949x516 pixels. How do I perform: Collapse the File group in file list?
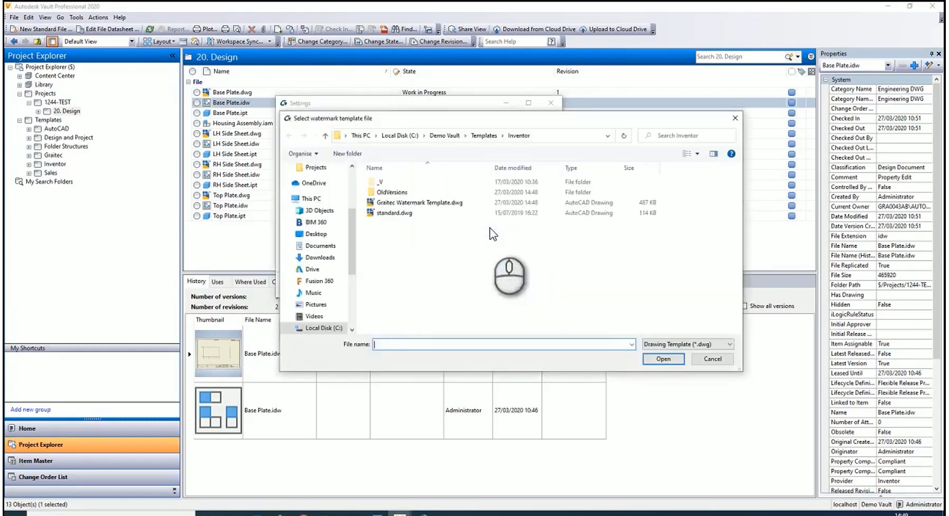click(x=189, y=82)
